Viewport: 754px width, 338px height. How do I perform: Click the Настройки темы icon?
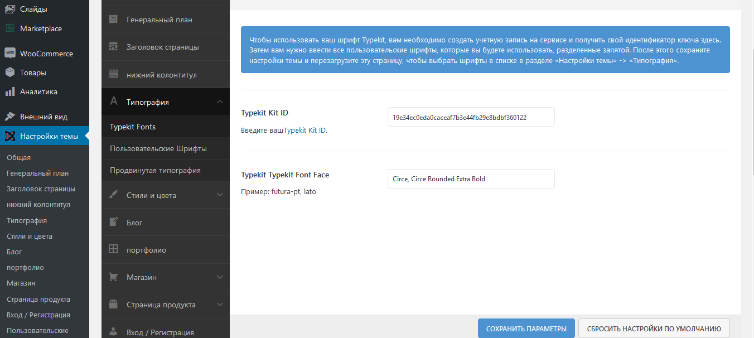point(10,136)
